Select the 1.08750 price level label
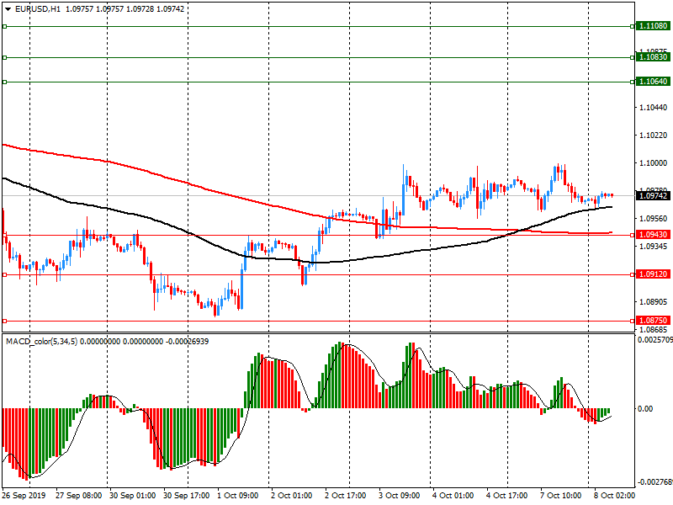Viewport: 673px width, 505px height. [x=653, y=320]
